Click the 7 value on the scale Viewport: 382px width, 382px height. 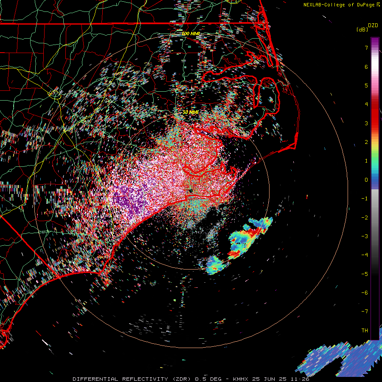coord(366,48)
